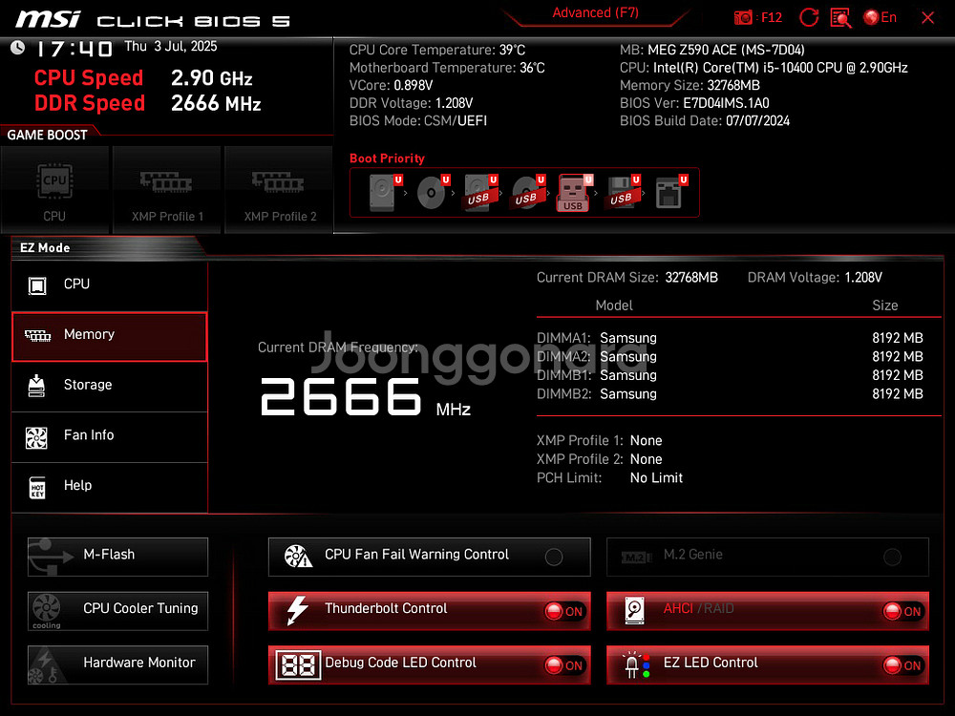The image size is (955, 716).
Task: Click the EZ LED bulb icon
Action: click(x=635, y=664)
